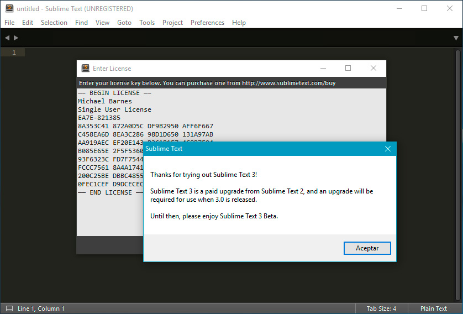Screen dimensions: 463x314
Task: Close the Sublime Text message dialog
Action: tap(388, 149)
